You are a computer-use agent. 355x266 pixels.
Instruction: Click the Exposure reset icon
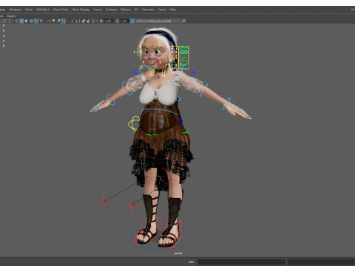(101, 21)
